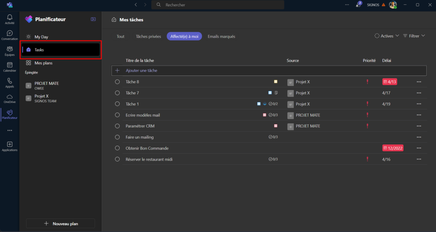This screenshot has width=436, height=232.
Task: Switch to the Emails marqués tab
Action: coord(221,36)
